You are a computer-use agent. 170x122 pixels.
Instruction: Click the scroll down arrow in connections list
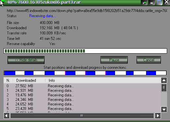click(x=164, y=110)
